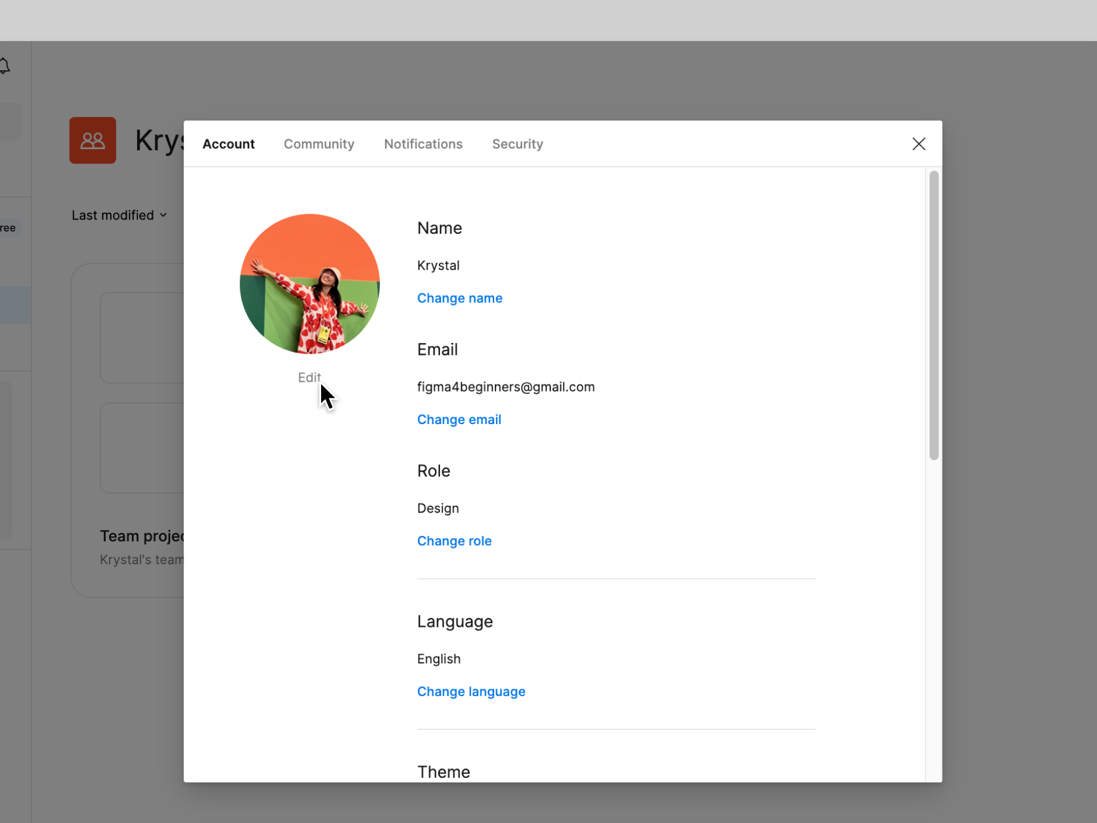Image resolution: width=1097 pixels, height=823 pixels.
Task: Click the lower file thumbnail placeholder
Action: (x=142, y=448)
